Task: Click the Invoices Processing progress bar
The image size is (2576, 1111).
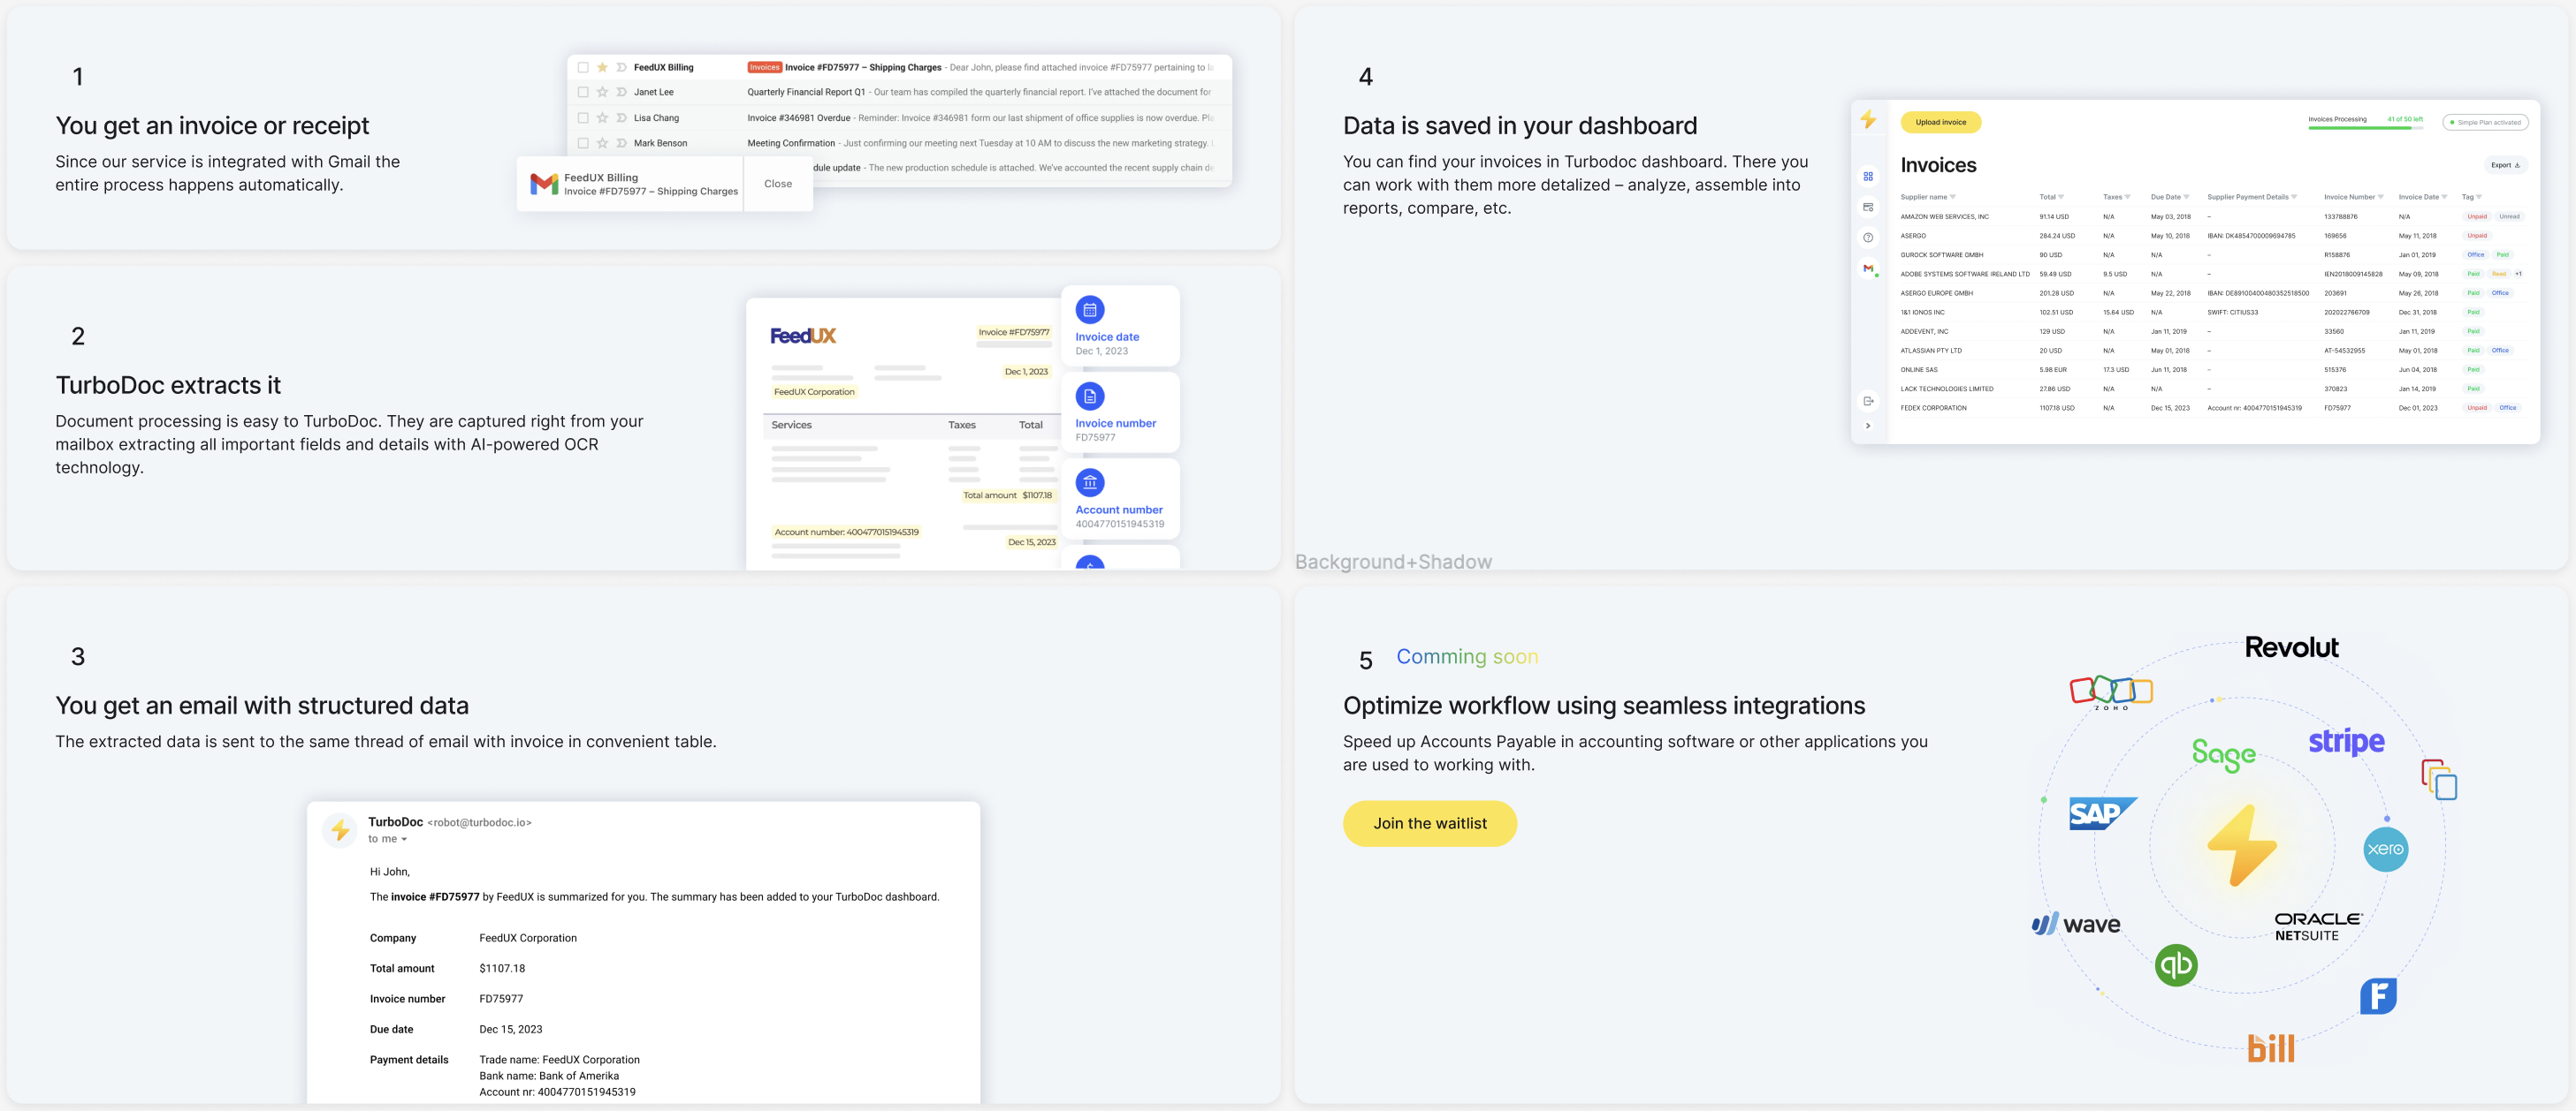Action: click(x=2364, y=127)
